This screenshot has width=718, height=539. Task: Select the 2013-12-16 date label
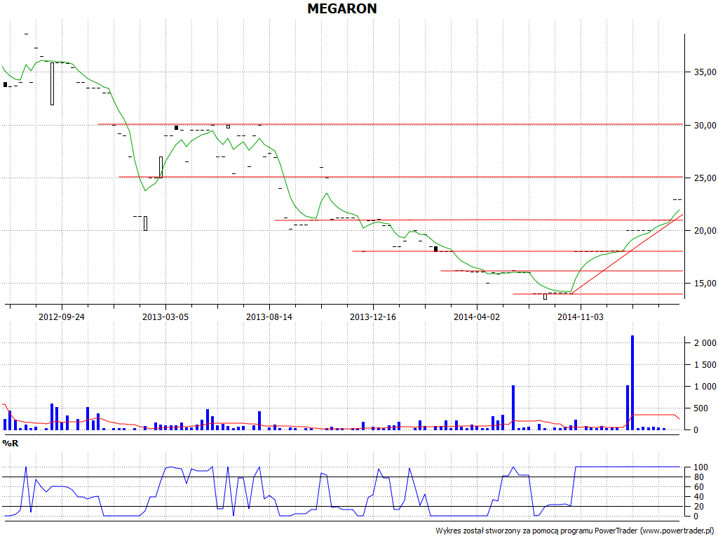coord(373,317)
